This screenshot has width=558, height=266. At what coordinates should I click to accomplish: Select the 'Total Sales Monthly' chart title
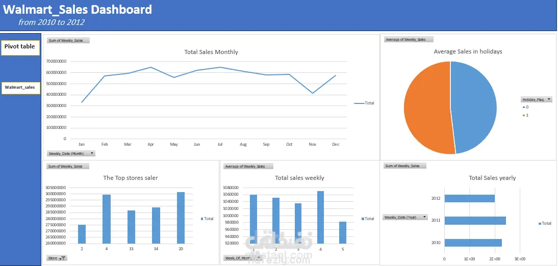pyautogui.click(x=211, y=52)
